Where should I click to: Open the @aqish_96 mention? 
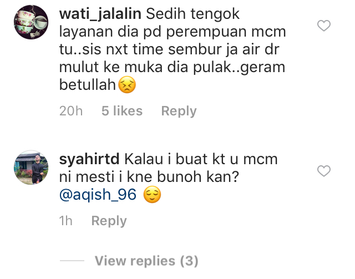click(x=98, y=195)
